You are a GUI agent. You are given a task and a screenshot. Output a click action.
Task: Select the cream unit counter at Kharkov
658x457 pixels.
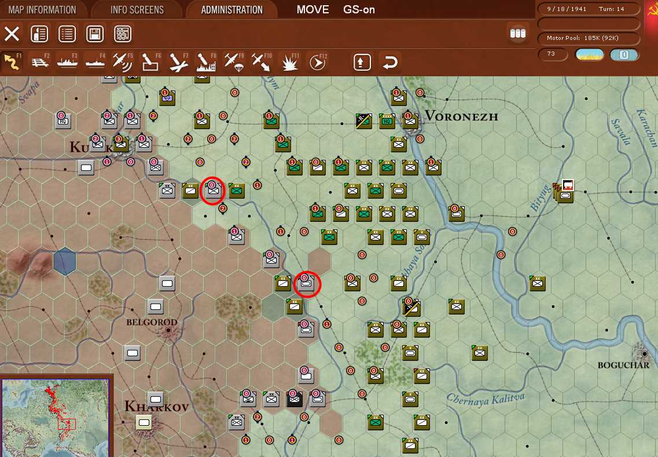tap(144, 422)
